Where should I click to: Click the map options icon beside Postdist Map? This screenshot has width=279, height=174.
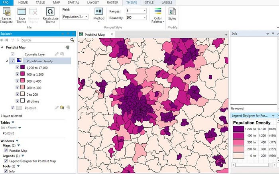point(67,47)
